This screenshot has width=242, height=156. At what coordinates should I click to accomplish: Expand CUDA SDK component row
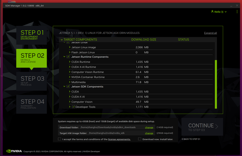(70, 92)
